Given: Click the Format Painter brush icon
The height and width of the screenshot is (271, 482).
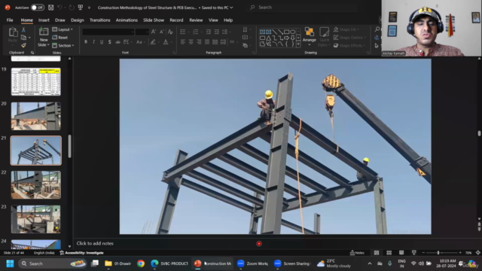Looking at the screenshot, I should (23, 45).
